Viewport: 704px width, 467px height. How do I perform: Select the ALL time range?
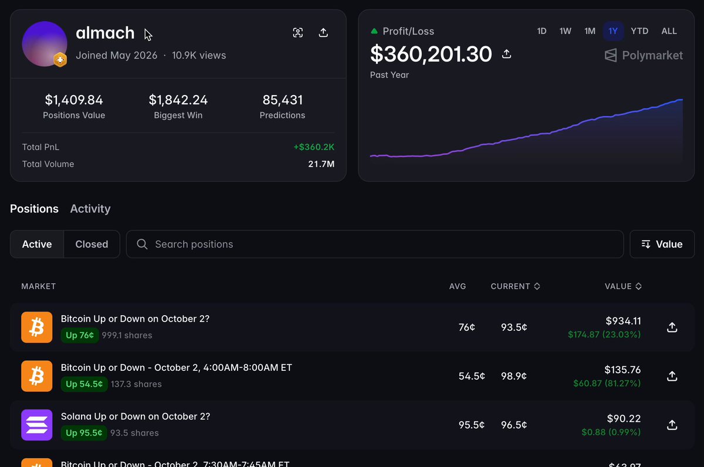669,31
